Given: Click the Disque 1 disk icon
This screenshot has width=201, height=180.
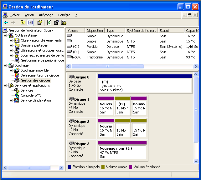Looking at the screenshot, I should pos(71,99).
